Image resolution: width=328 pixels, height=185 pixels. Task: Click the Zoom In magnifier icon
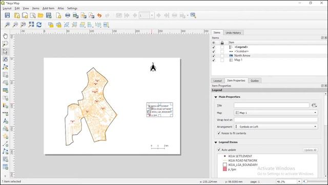pyautogui.click(x=7, y=25)
